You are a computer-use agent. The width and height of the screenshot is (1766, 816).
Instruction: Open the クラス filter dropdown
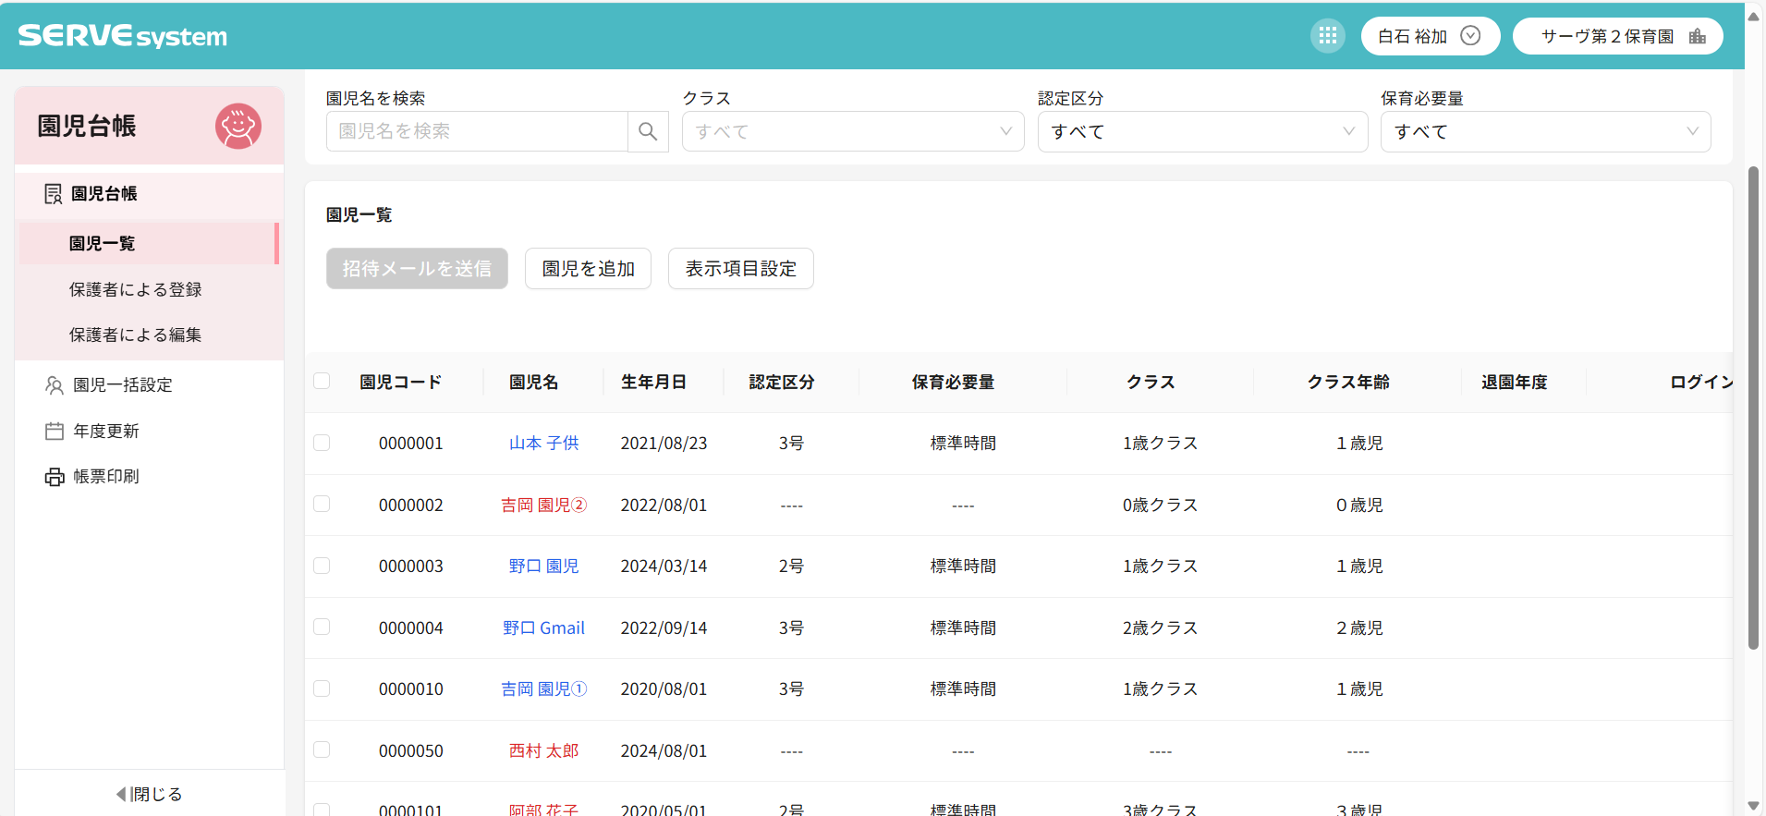[x=852, y=131]
